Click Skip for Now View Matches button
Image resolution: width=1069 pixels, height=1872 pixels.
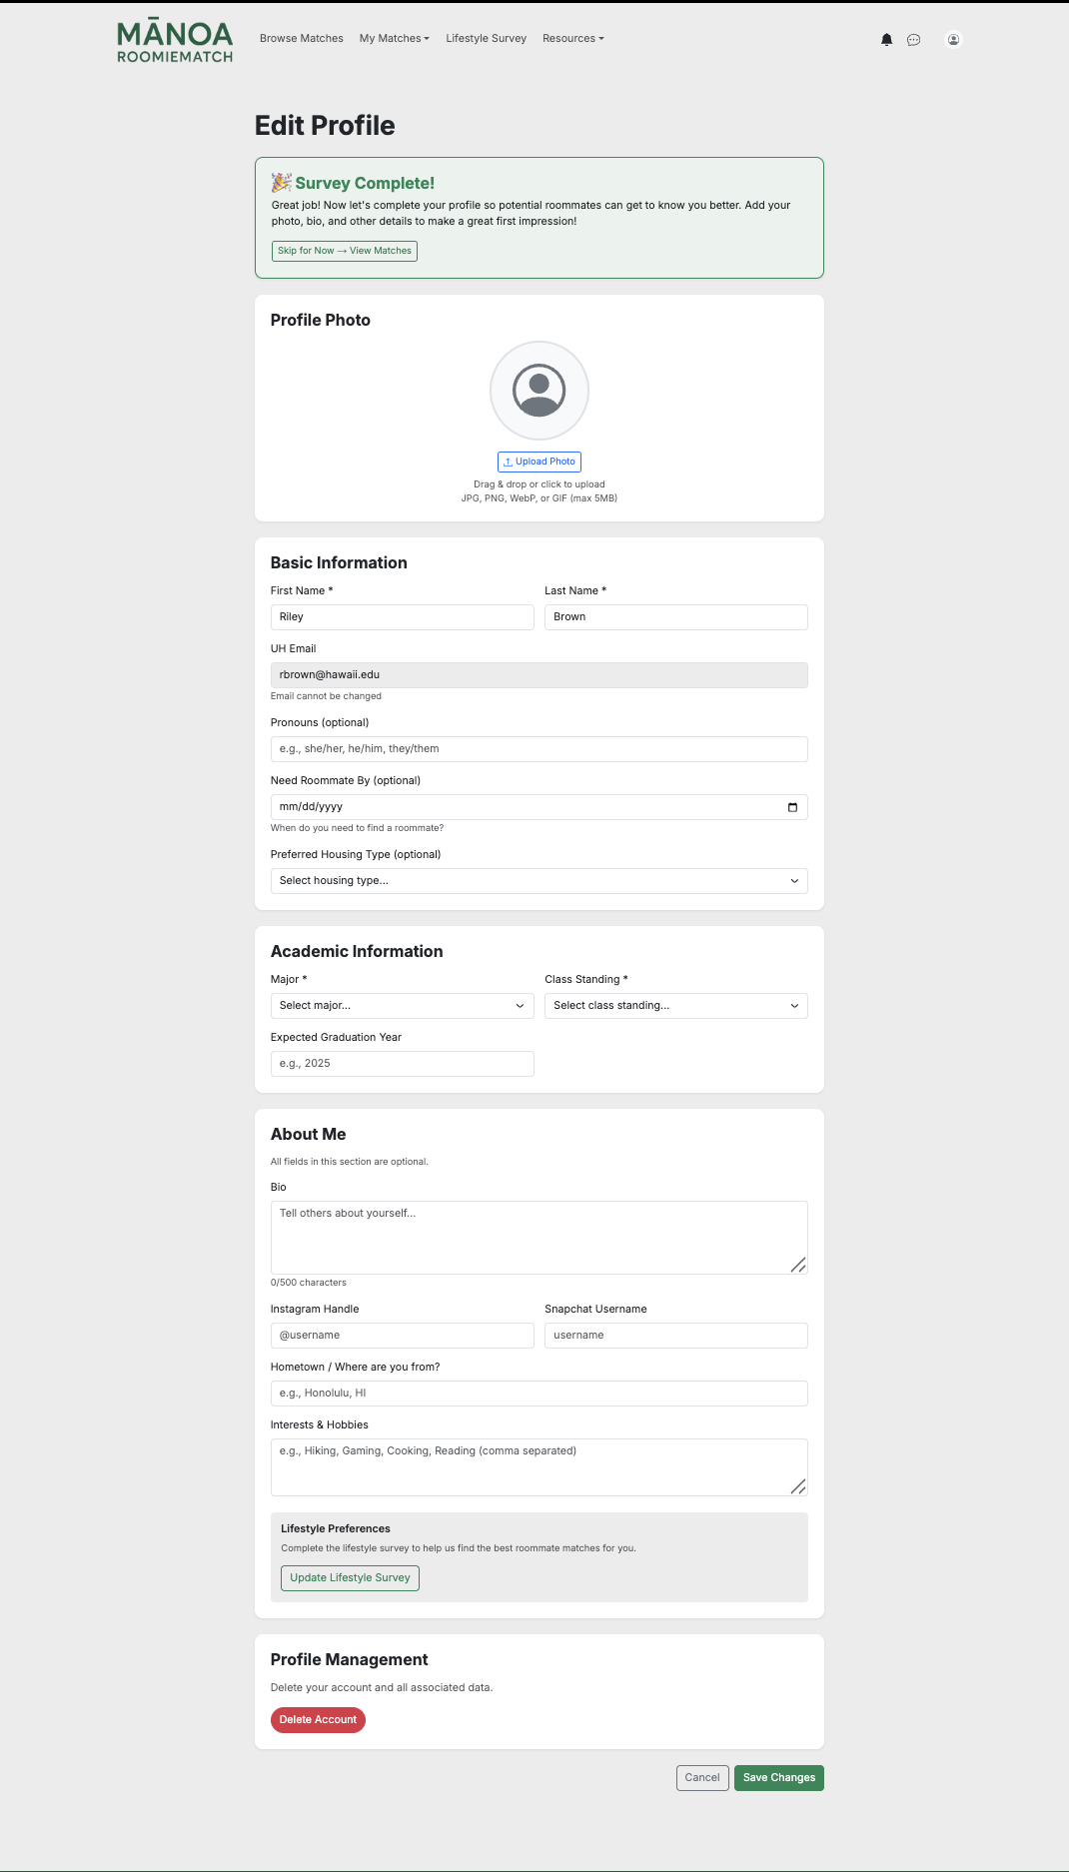point(344,251)
